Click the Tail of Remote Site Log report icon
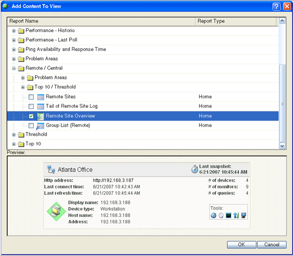Screen dimensions: 294x256 (41, 106)
